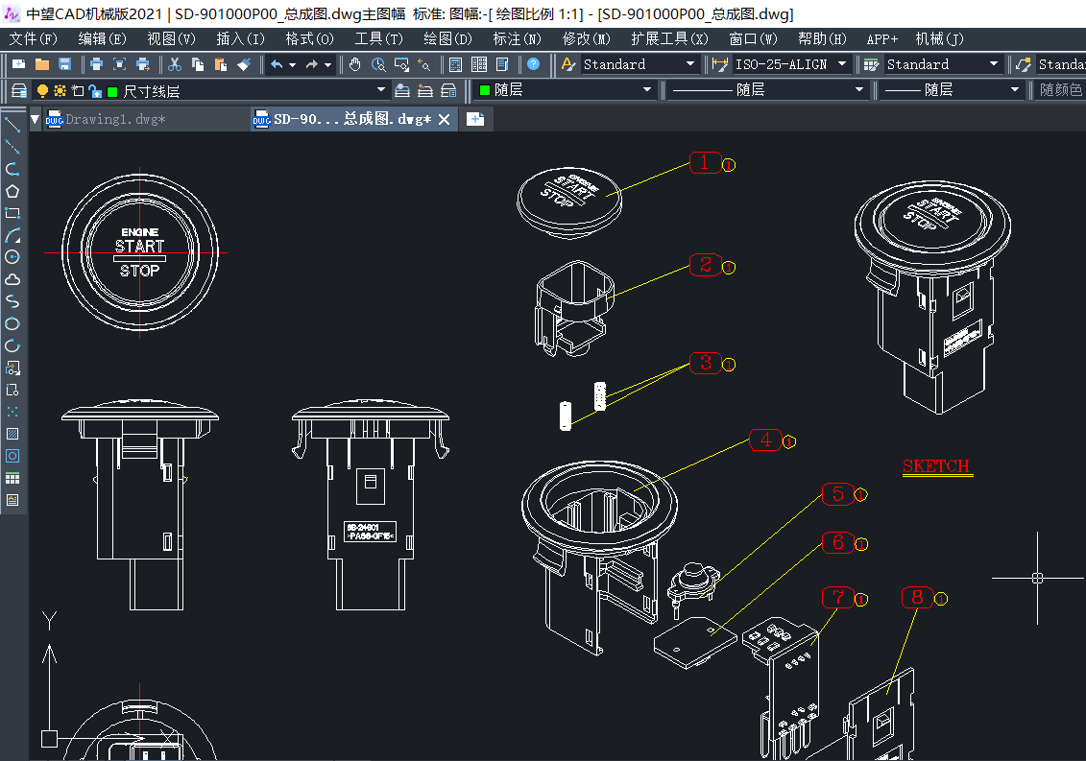Pick the Rectangle tool in left toolbar
This screenshot has width=1086, height=761.
point(12,213)
